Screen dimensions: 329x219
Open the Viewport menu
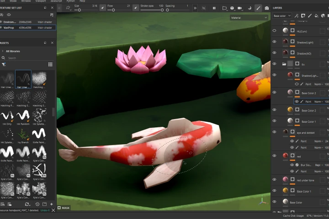click(x=41, y=1)
